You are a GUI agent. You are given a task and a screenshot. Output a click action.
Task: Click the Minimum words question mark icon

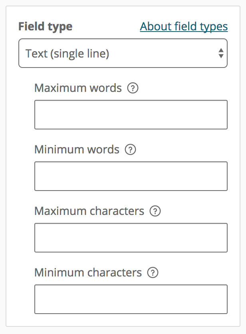click(x=131, y=149)
